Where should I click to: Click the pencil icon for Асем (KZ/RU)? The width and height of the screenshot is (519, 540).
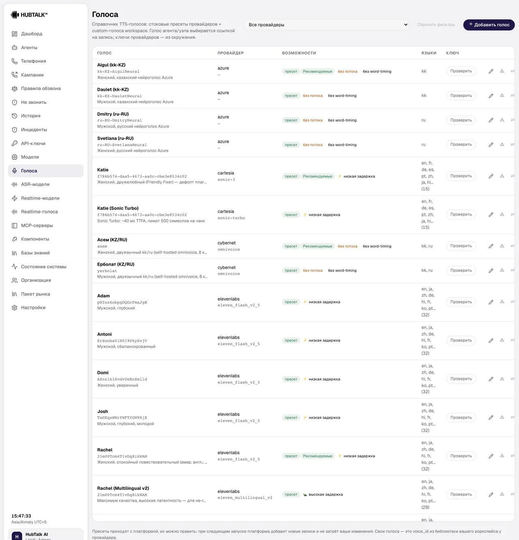click(x=491, y=246)
